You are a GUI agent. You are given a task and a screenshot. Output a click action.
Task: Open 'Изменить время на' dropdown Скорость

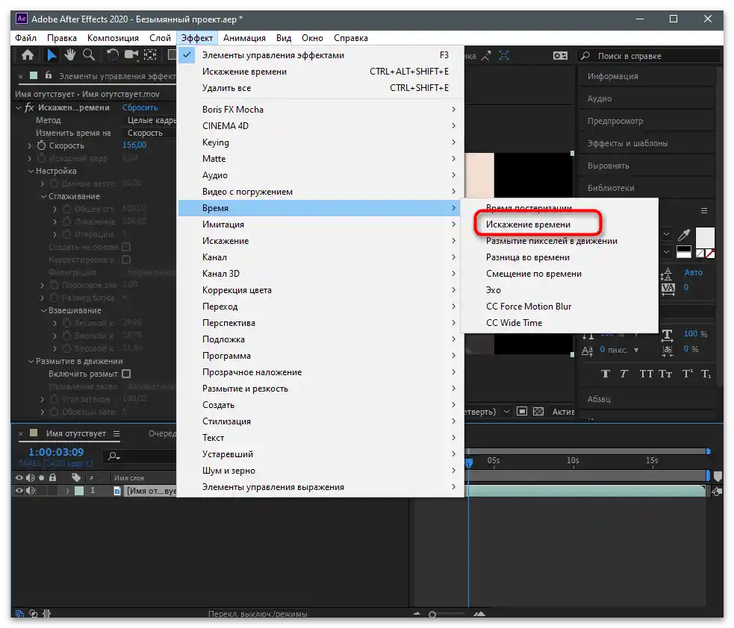click(149, 133)
